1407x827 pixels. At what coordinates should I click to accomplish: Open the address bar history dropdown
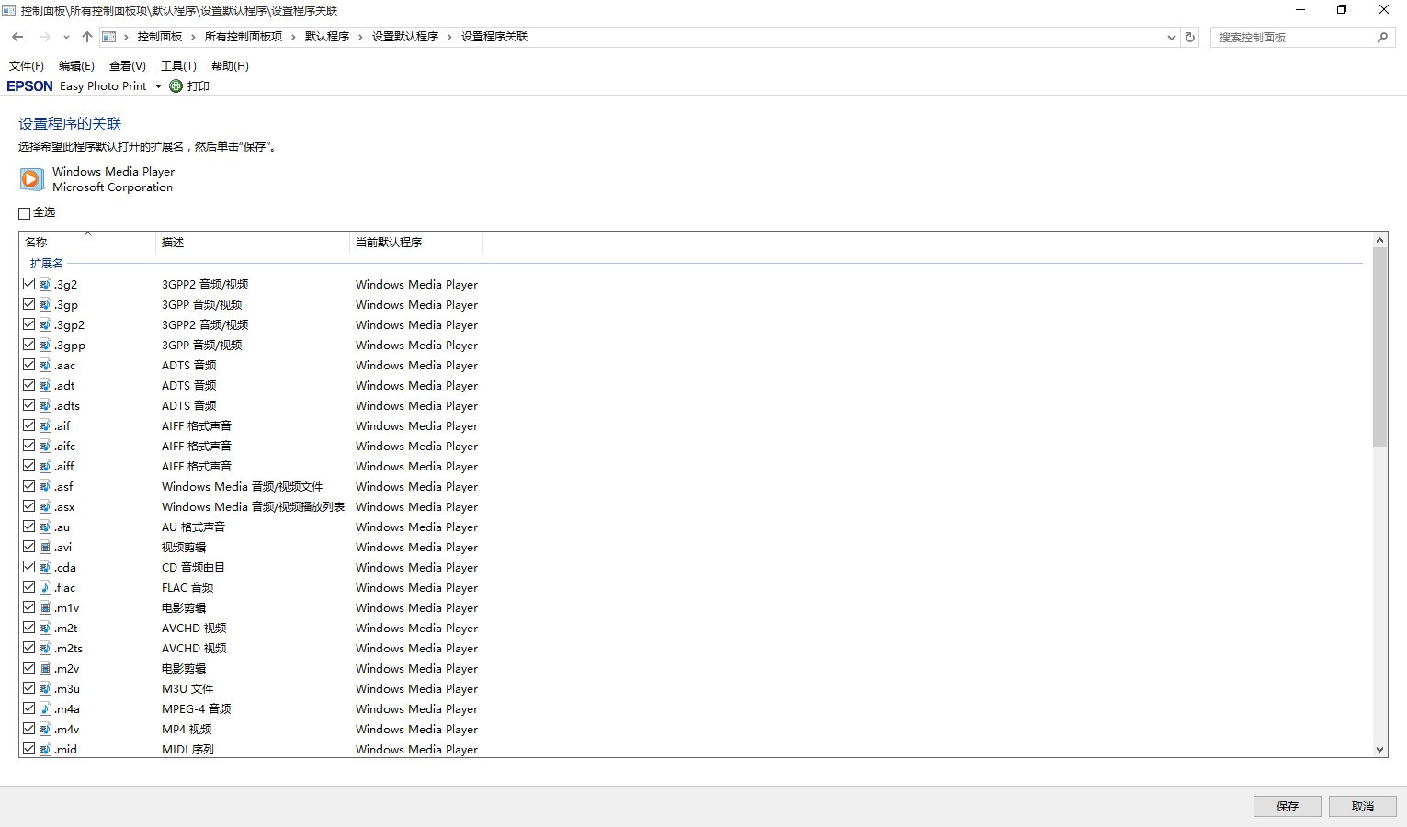pos(1171,37)
